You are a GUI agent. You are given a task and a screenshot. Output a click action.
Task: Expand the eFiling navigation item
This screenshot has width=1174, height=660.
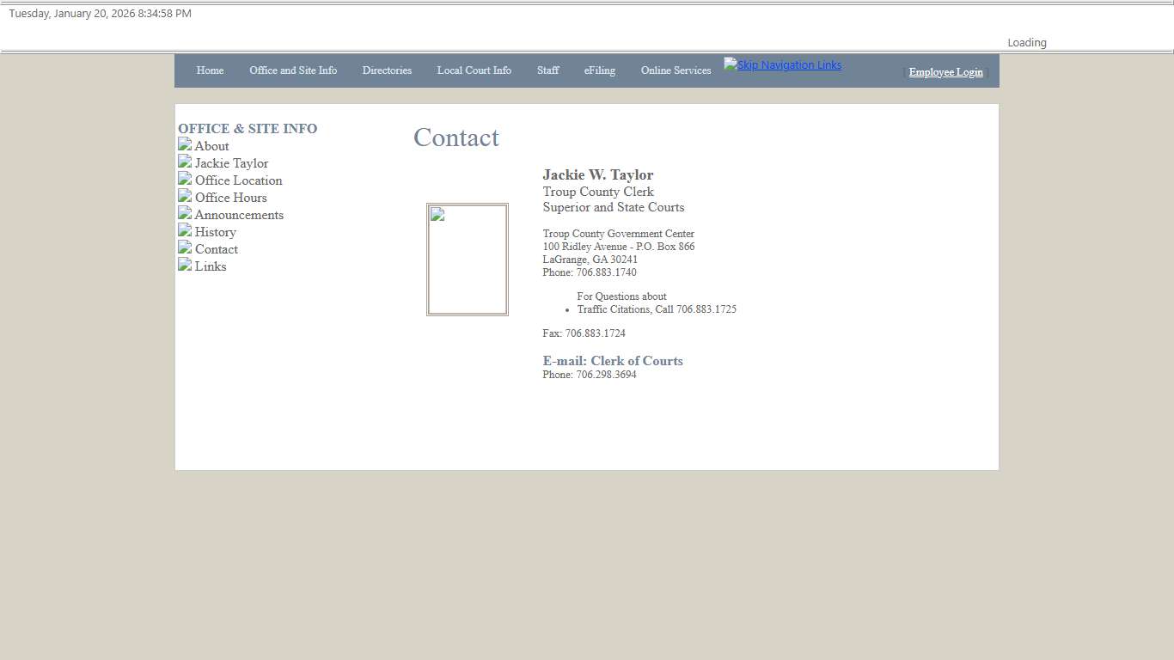pos(599,70)
